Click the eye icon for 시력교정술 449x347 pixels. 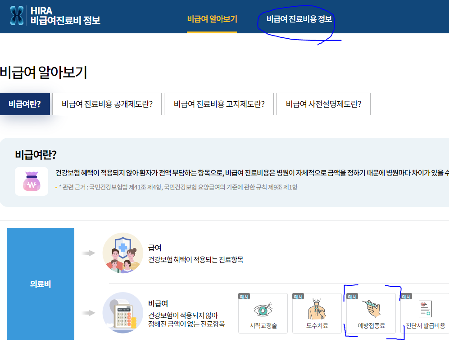pos(263,310)
